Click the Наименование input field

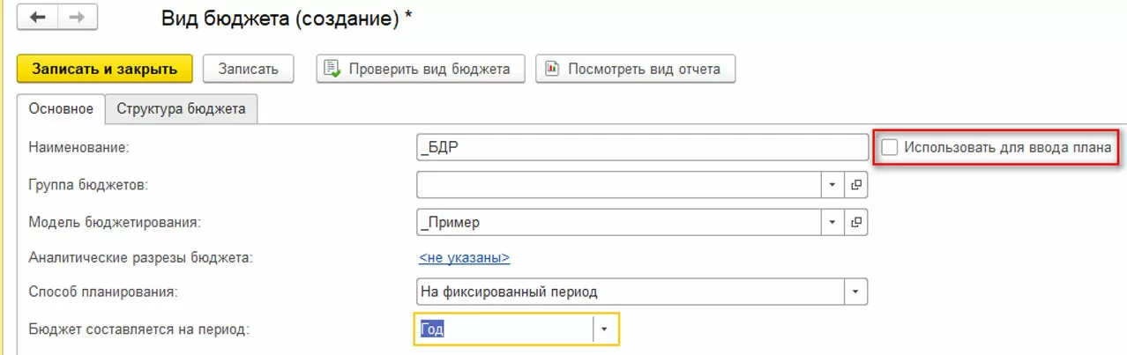pos(642,148)
